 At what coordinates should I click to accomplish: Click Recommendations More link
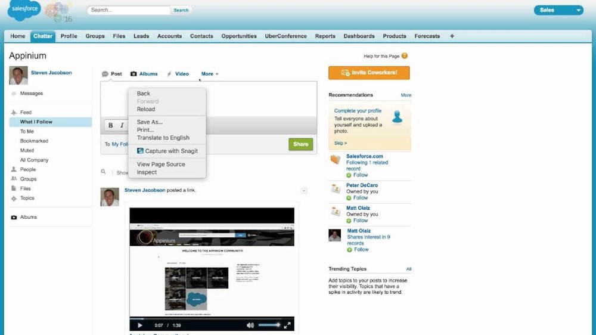(x=406, y=95)
